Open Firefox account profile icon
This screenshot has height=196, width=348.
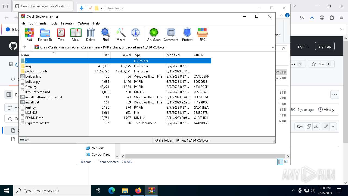click(322, 17)
